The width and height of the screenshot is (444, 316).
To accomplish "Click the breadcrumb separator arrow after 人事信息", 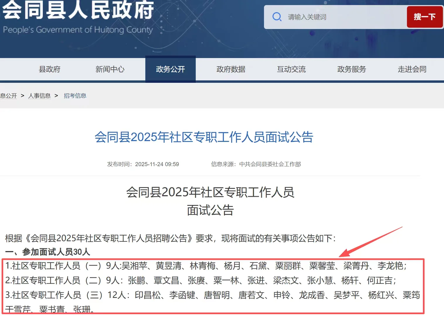I will click(x=56, y=96).
